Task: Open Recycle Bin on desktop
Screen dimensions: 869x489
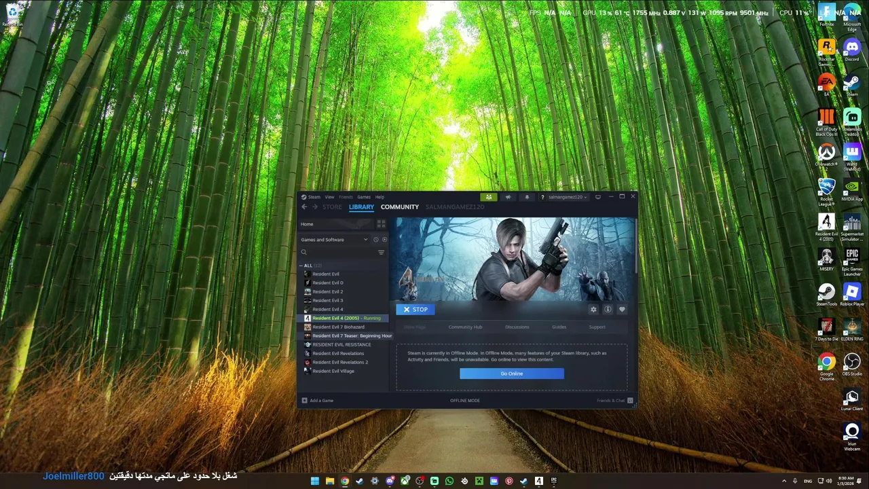Action: tap(12, 15)
